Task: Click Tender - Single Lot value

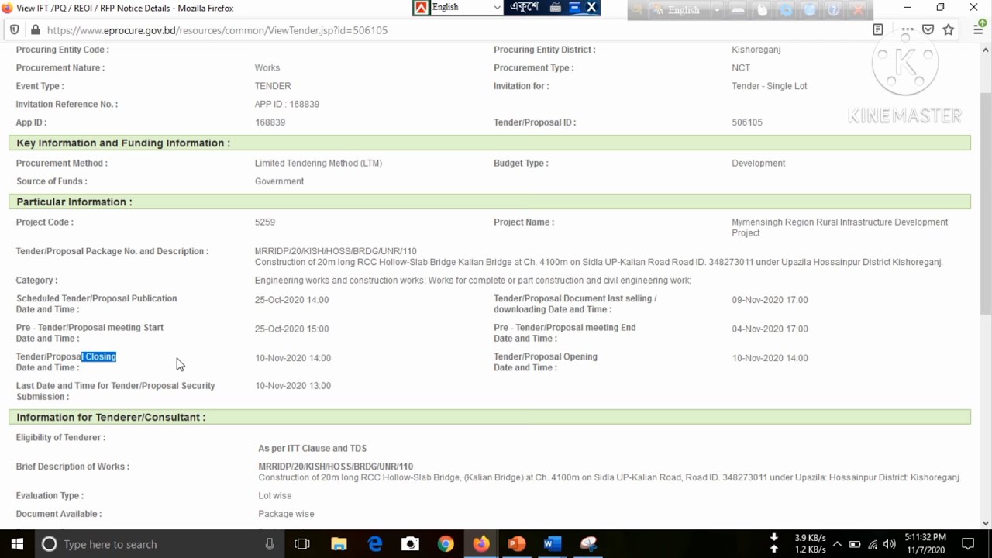Action: click(770, 86)
